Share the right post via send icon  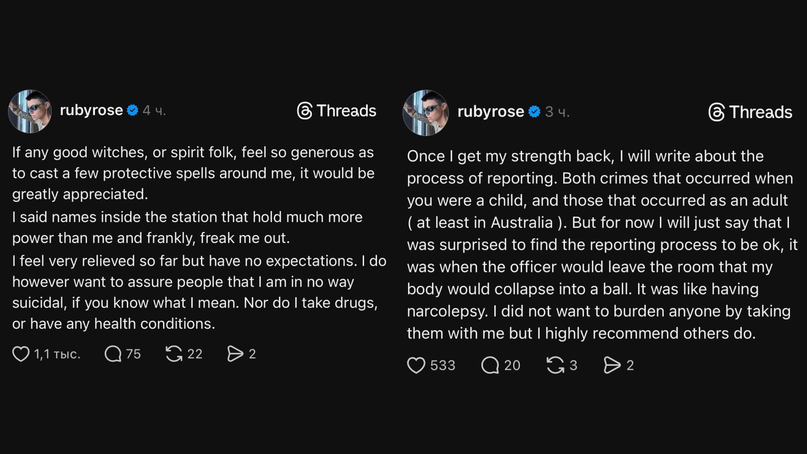coord(612,365)
